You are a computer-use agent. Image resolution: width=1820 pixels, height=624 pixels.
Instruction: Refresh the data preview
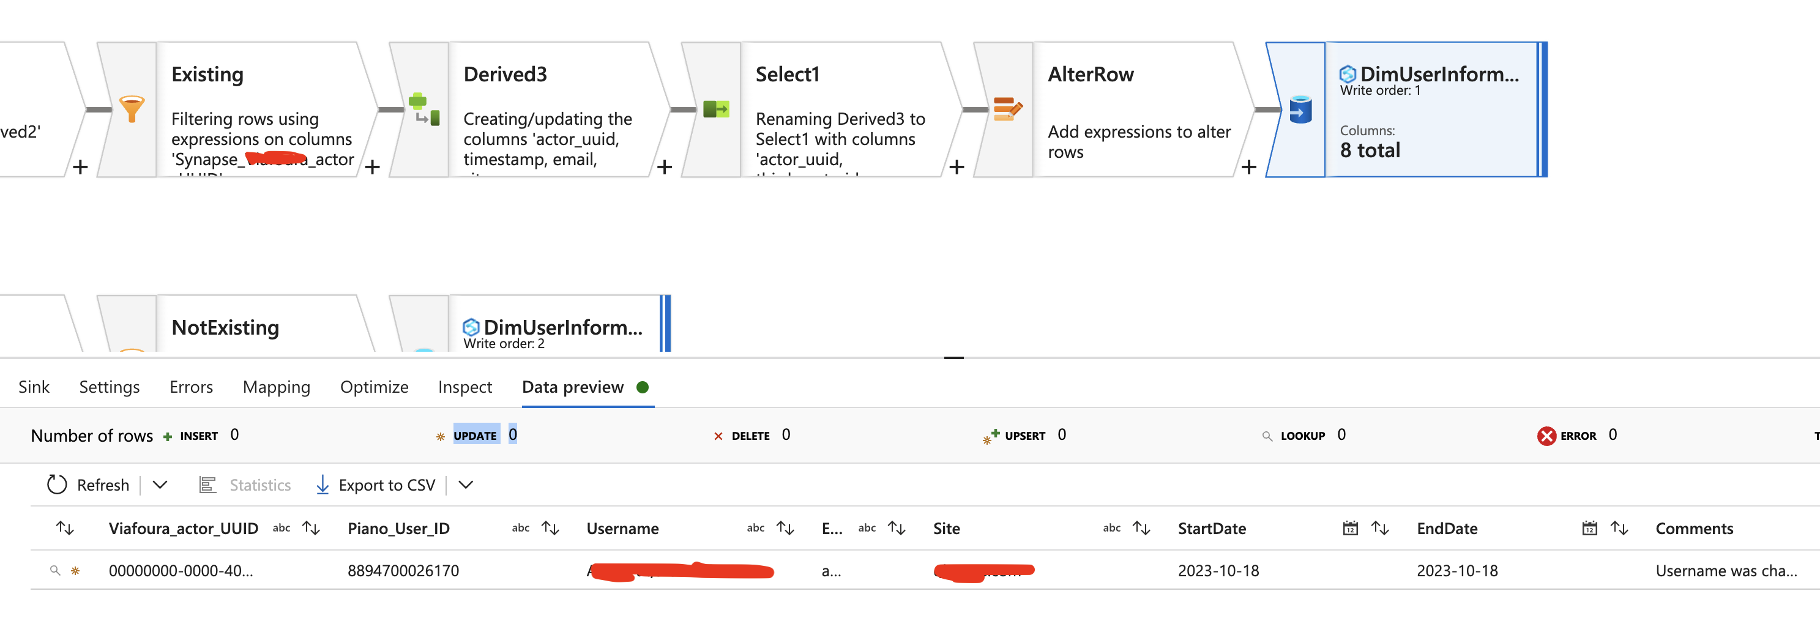tap(88, 485)
